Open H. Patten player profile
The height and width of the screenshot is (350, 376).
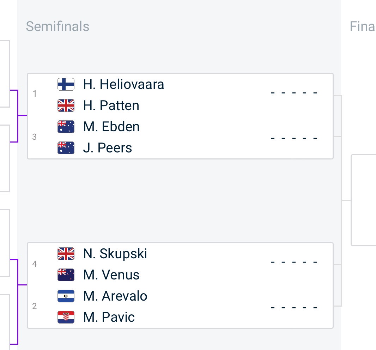[111, 105]
